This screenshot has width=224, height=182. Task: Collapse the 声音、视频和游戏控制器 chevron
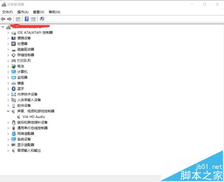click(x=8, y=111)
